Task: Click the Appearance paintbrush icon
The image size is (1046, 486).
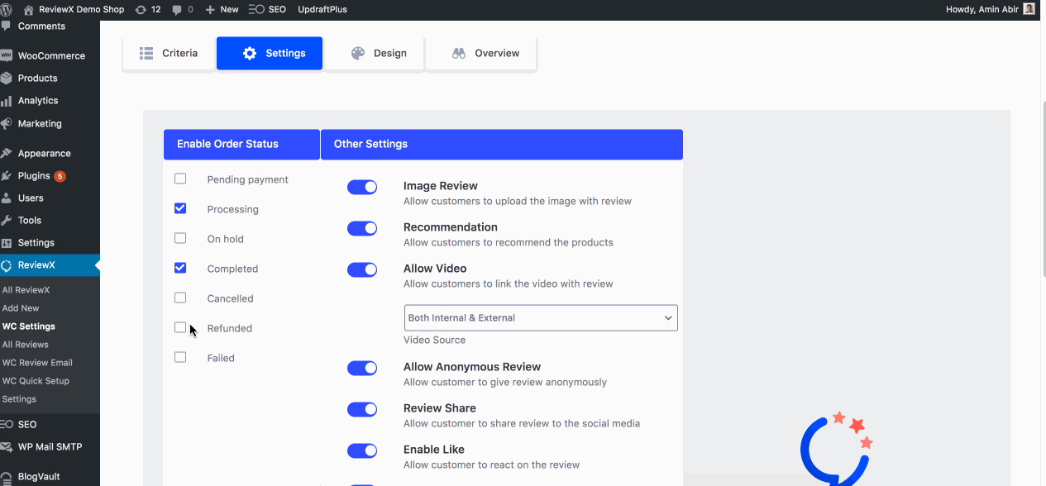Action: [7, 154]
